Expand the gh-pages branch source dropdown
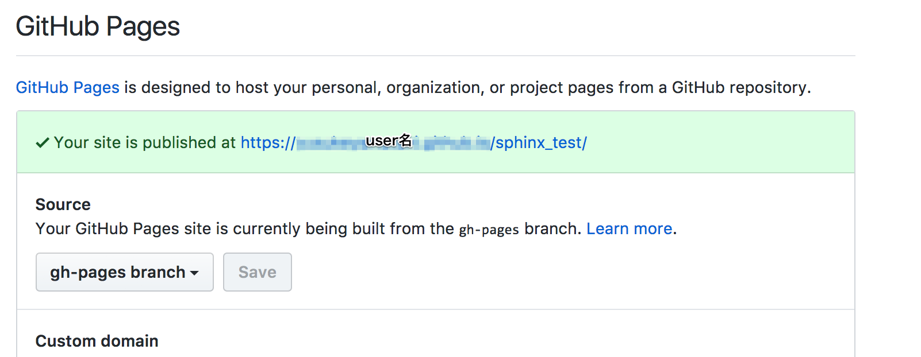 point(124,272)
